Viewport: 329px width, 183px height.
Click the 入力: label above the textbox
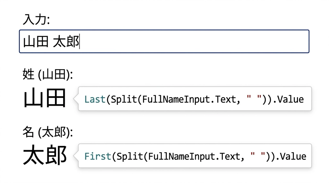coord(36,20)
